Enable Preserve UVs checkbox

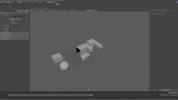pyautogui.click(x=10, y=30)
